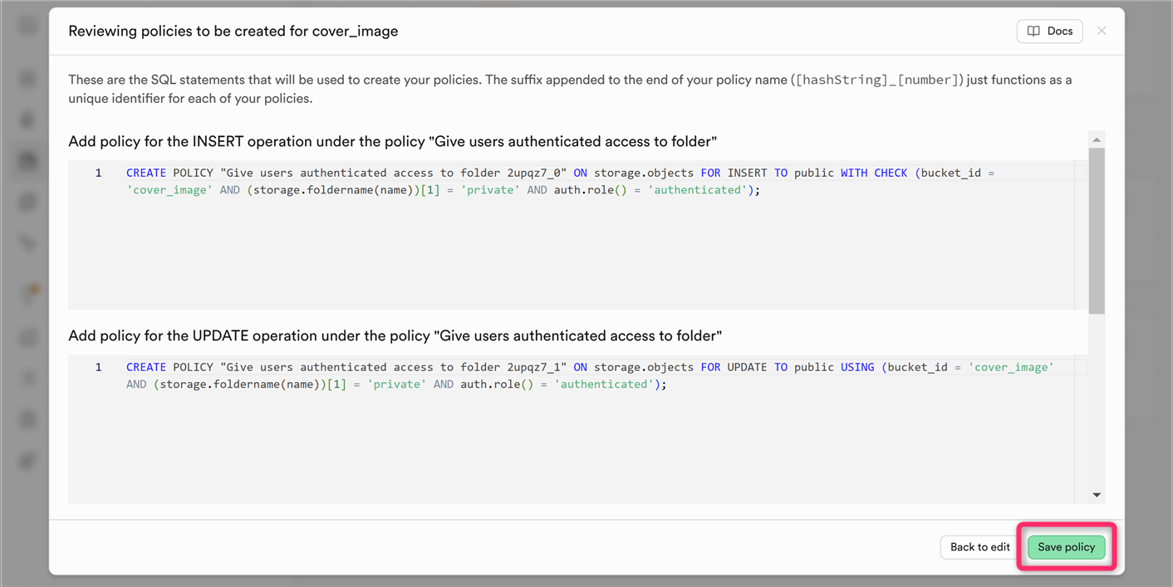The height and width of the screenshot is (587, 1173).
Task: Click the Save policy button
Action: [x=1067, y=547]
